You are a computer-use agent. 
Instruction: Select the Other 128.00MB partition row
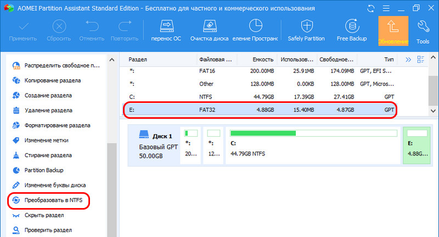[x=261, y=84]
